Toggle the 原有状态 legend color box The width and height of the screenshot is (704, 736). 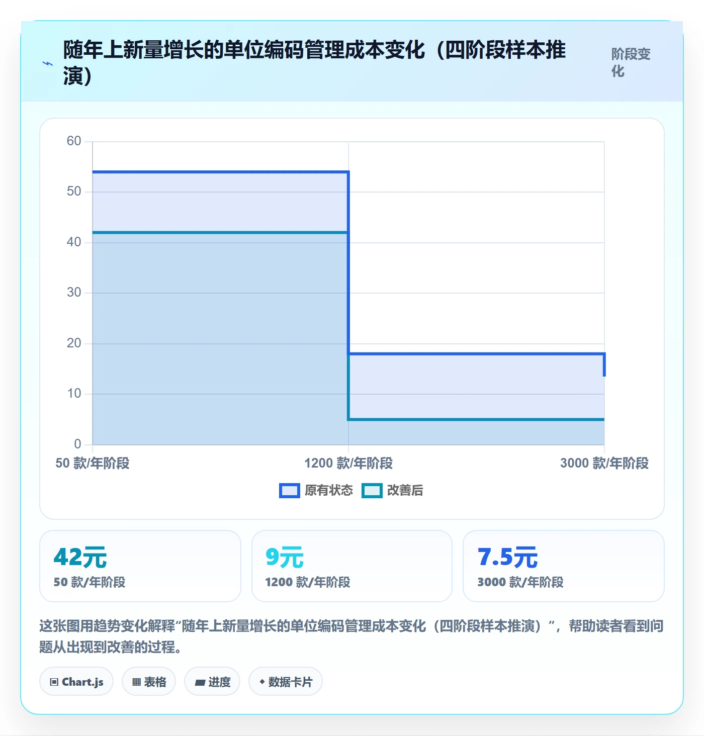(290, 491)
